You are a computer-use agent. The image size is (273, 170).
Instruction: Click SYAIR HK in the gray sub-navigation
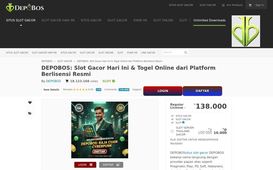pos(132,53)
